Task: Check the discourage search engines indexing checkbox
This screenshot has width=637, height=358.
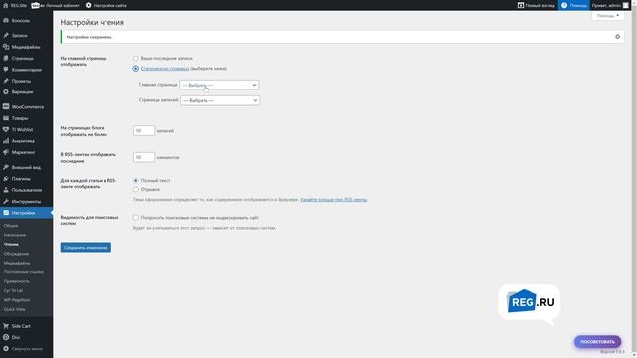Action: 136,218
